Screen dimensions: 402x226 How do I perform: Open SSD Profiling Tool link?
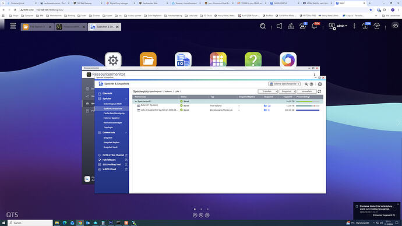(111, 164)
